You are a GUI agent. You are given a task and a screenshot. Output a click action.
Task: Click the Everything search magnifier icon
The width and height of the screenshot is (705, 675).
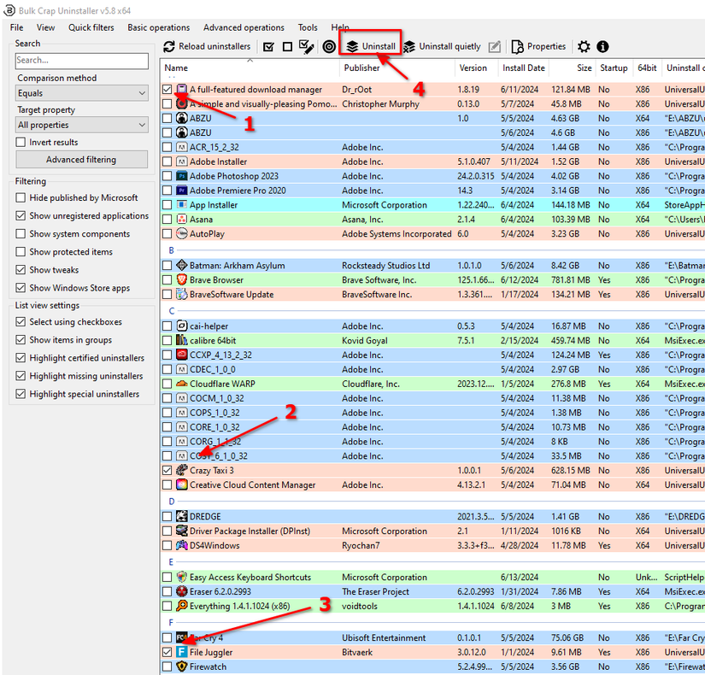[182, 606]
